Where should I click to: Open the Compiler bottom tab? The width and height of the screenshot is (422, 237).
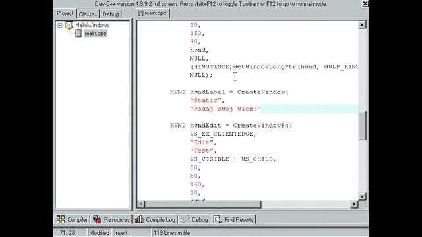click(72, 219)
